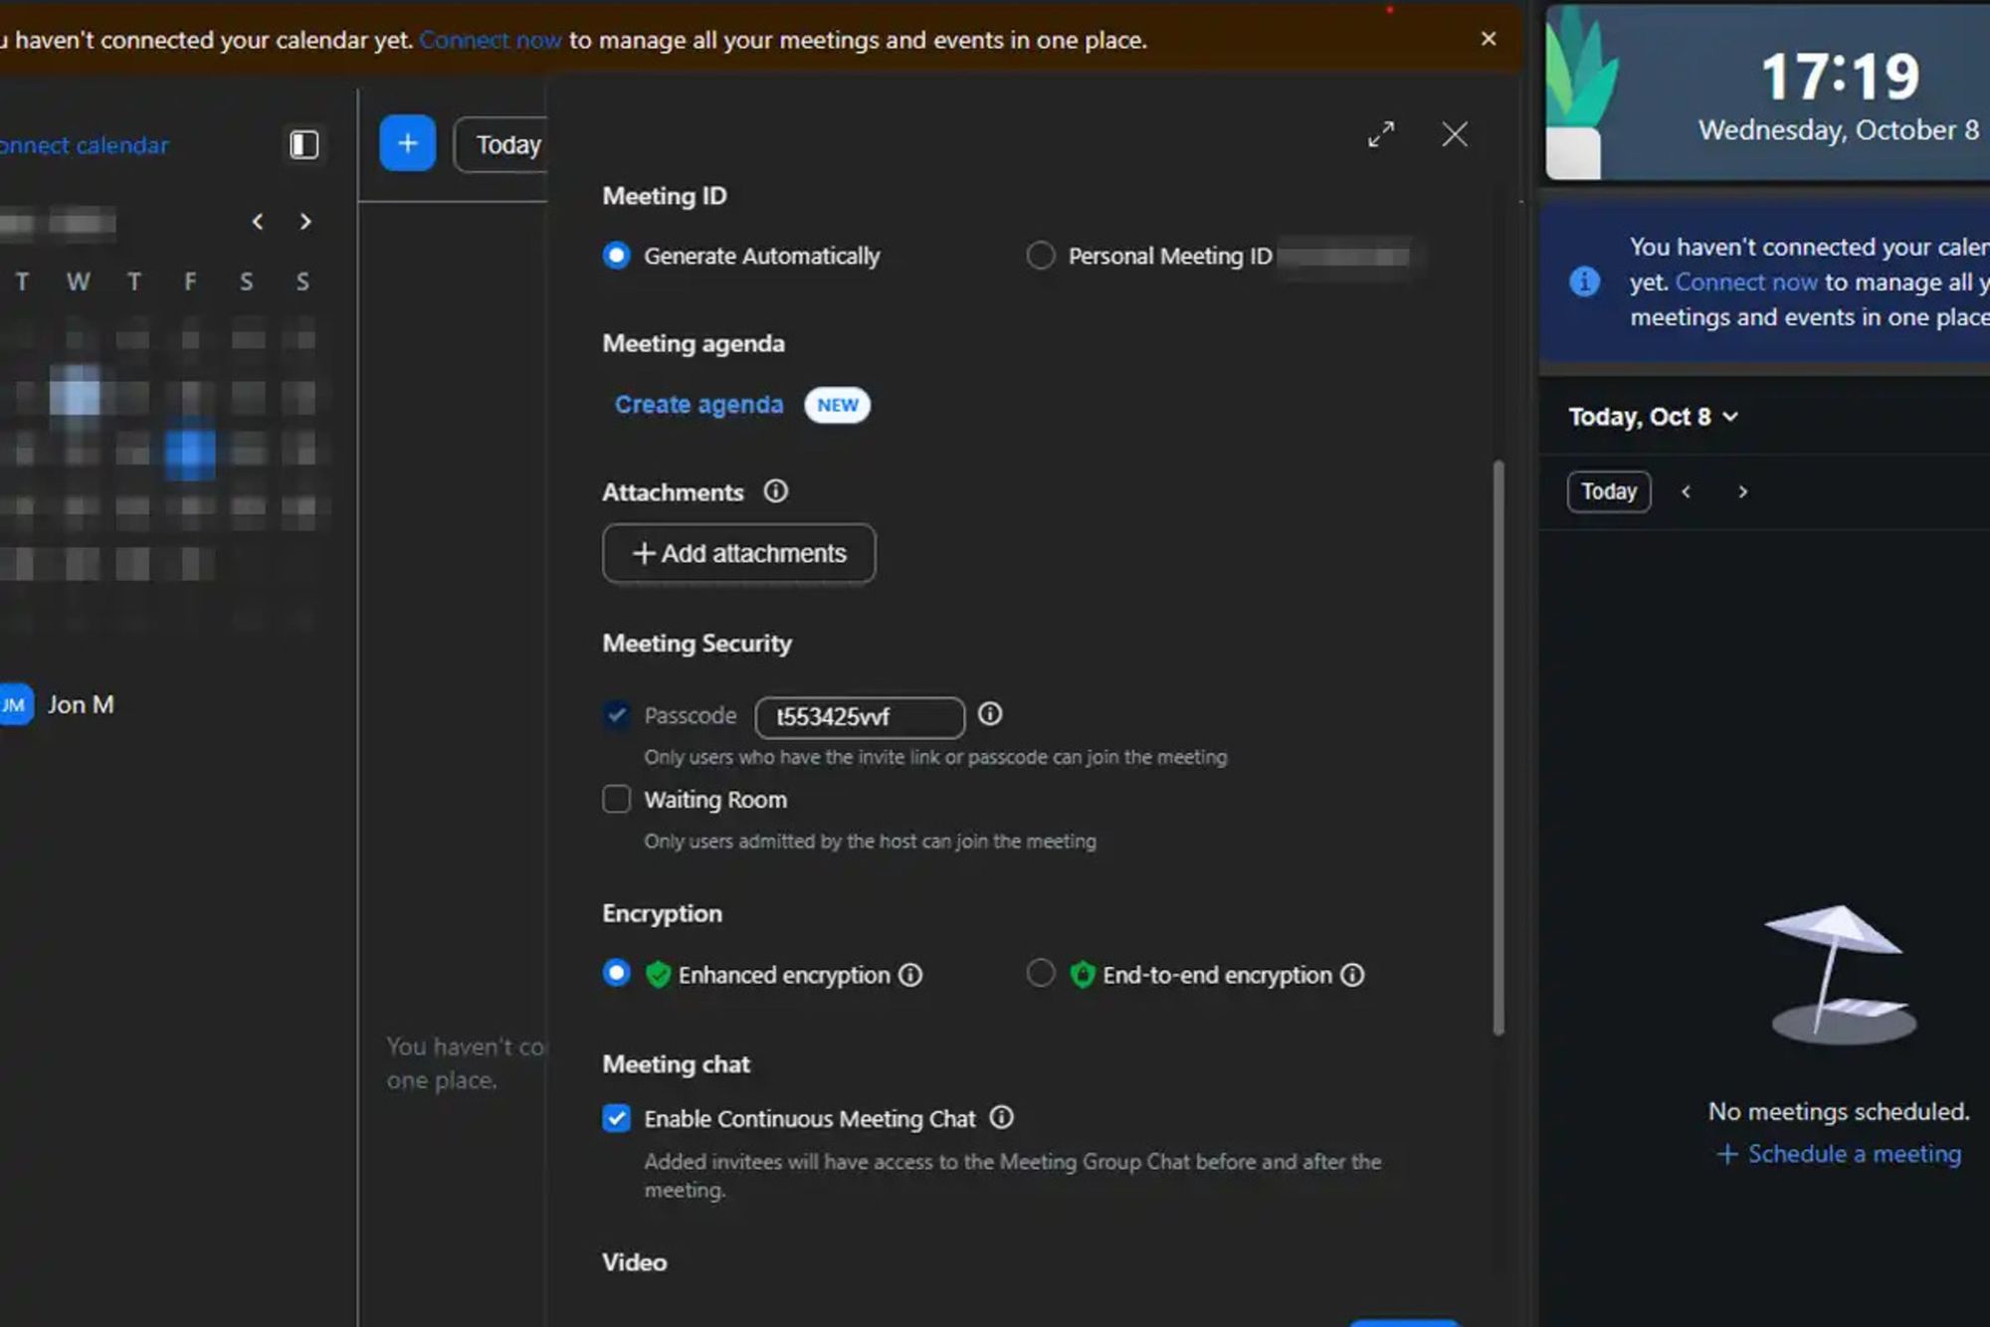Click the Continuous Meeting Chat info icon
The image size is (1990, 1327).
click(x=1001, y=1118)
